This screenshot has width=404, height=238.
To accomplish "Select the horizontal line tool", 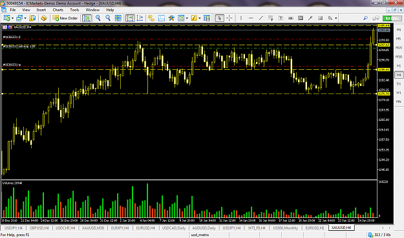I will 251,18.
